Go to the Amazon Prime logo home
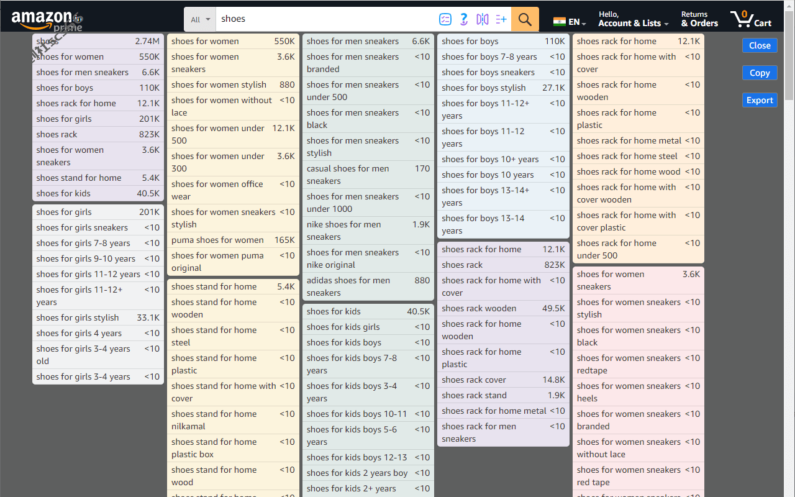Viewport: 795px width, 497px height. (x=47, y=21)
